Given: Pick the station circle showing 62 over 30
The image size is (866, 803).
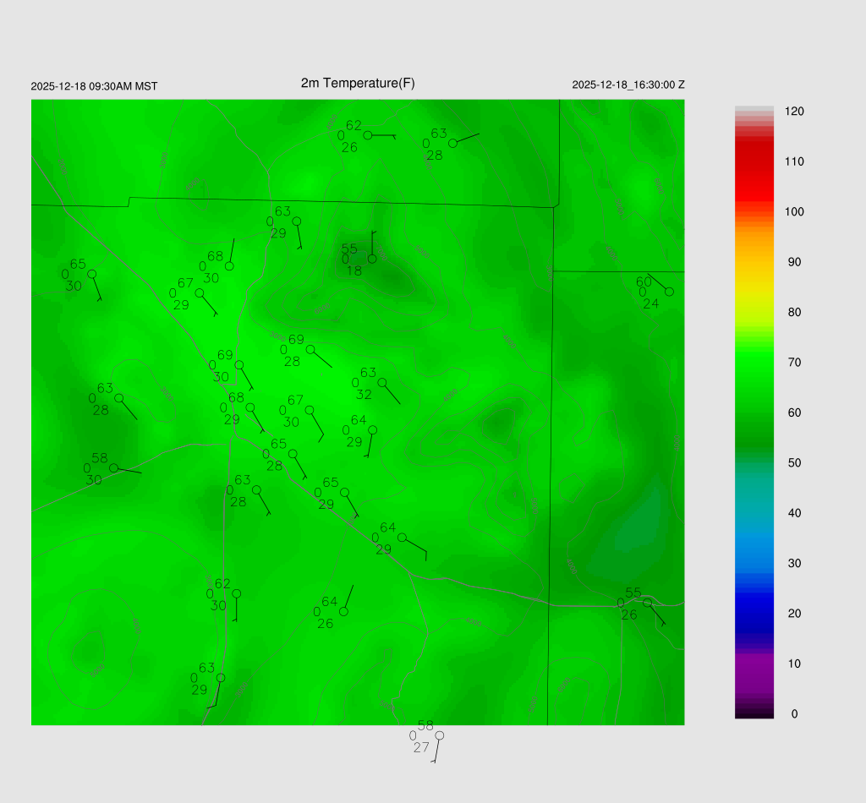Looking at the screenshot, I should click(x=236, y=593).
